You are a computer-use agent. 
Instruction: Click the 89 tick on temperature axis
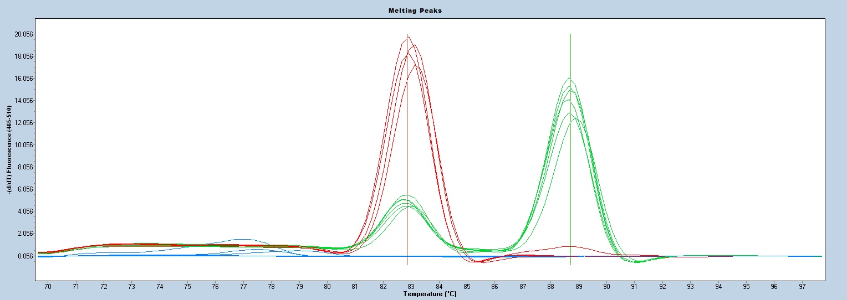(x=579, y=286)
